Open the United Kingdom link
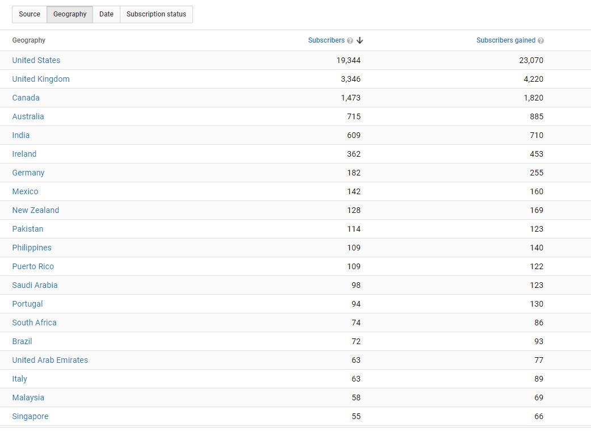The height and width of the screenshot is (431, 591). point(41,79)
